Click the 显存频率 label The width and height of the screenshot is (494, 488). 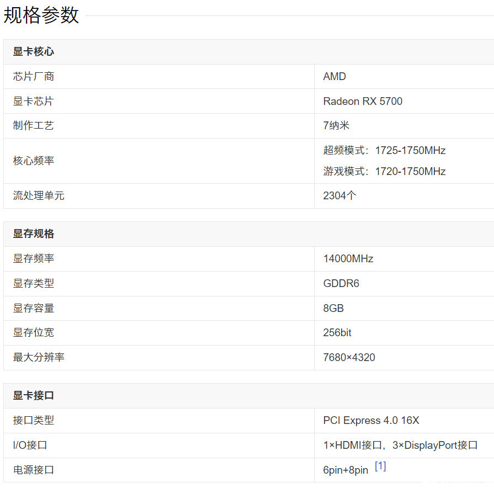click(x=34, y=258)
